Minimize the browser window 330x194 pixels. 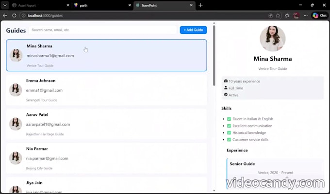pos(300,5)
